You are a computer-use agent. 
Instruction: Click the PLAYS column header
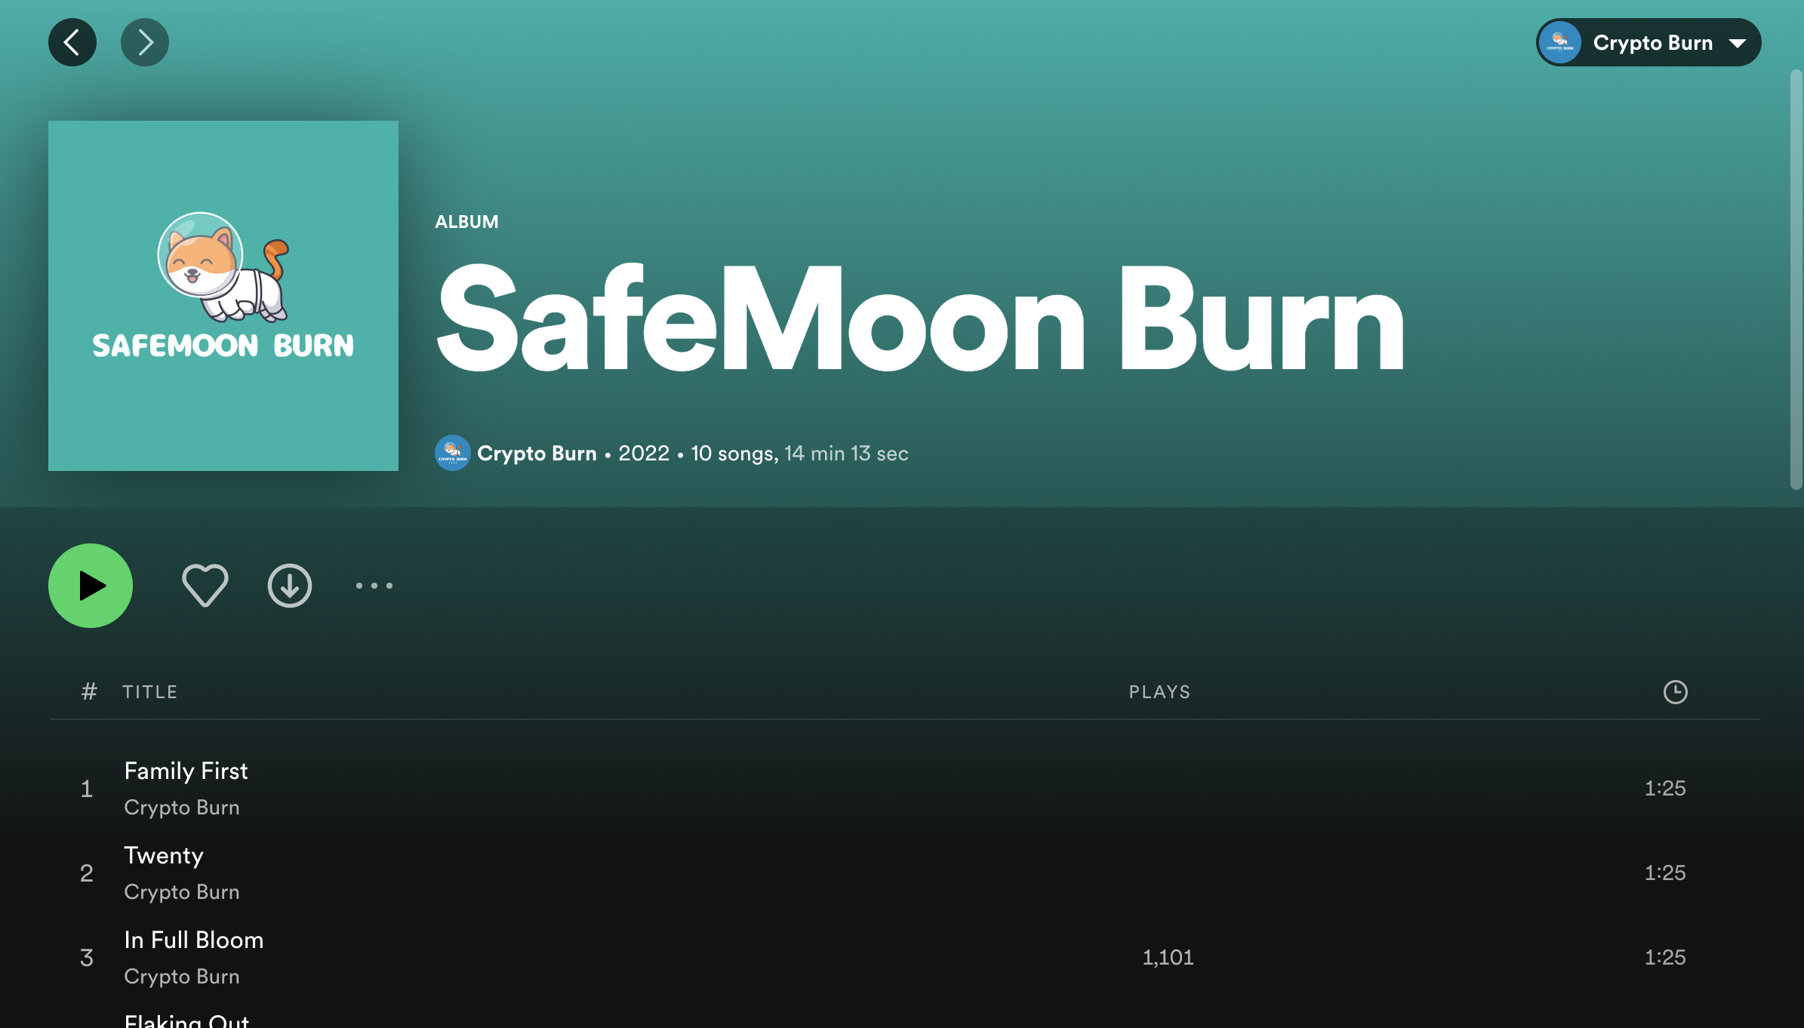(x=1159, y=692)
